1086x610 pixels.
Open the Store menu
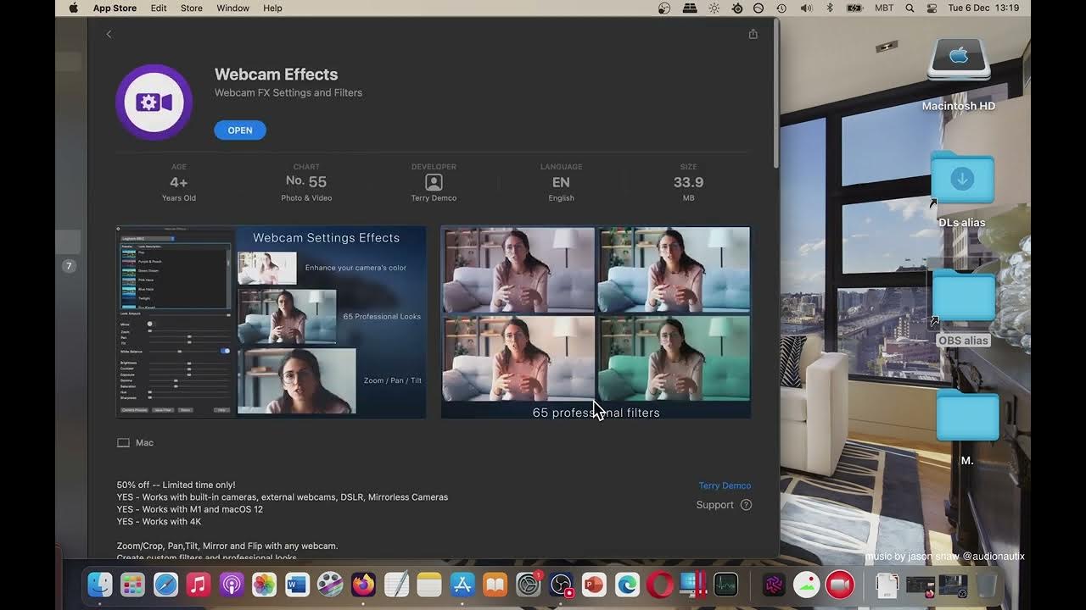click(x=192, y=8)
